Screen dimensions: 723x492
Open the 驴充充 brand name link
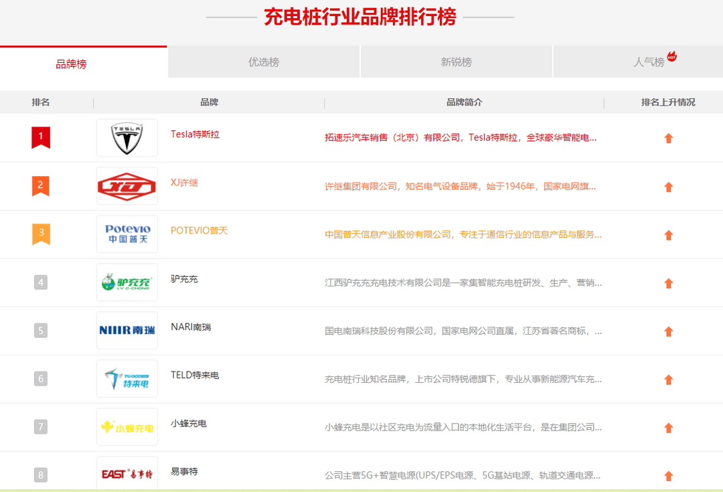point(185,279)
